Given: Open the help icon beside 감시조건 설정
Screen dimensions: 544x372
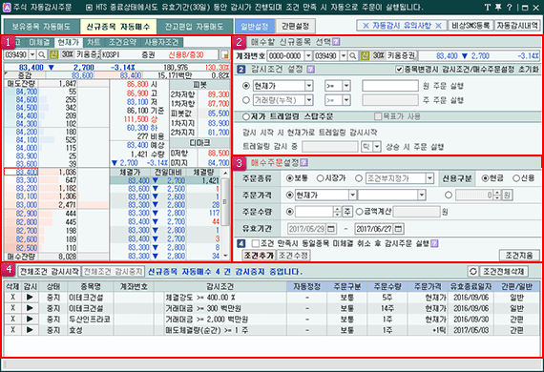Looking at the screenshot, I should [311, 70].
